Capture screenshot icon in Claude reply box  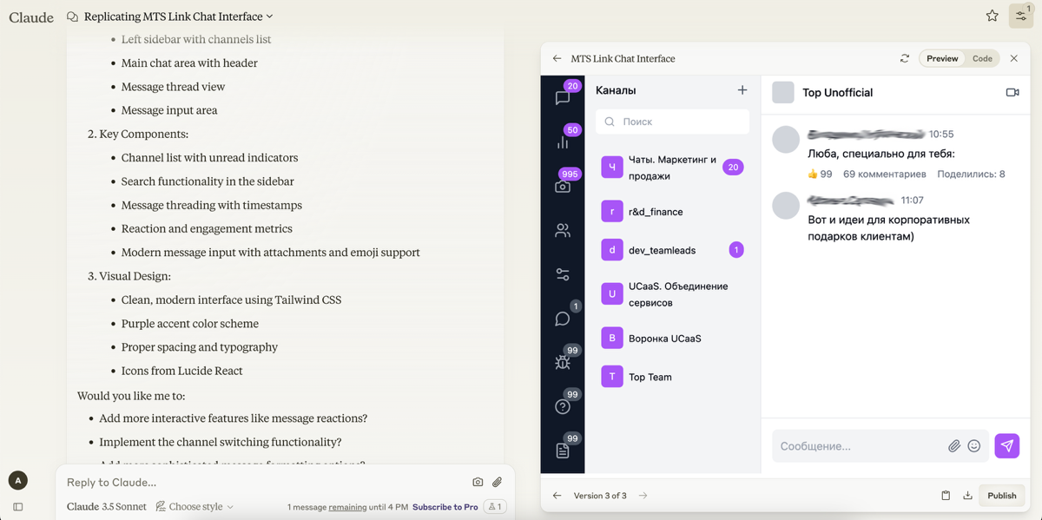(478, 482)
